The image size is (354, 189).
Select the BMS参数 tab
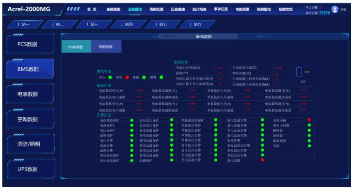tap(76, 47)
